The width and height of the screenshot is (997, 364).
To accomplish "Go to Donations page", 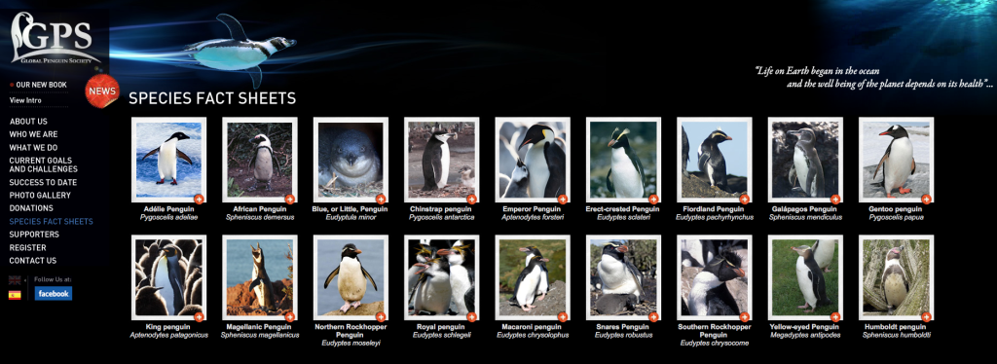I will point(31,208).
